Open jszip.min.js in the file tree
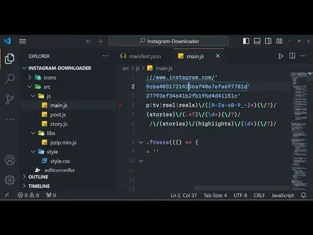 coord(68,142)
